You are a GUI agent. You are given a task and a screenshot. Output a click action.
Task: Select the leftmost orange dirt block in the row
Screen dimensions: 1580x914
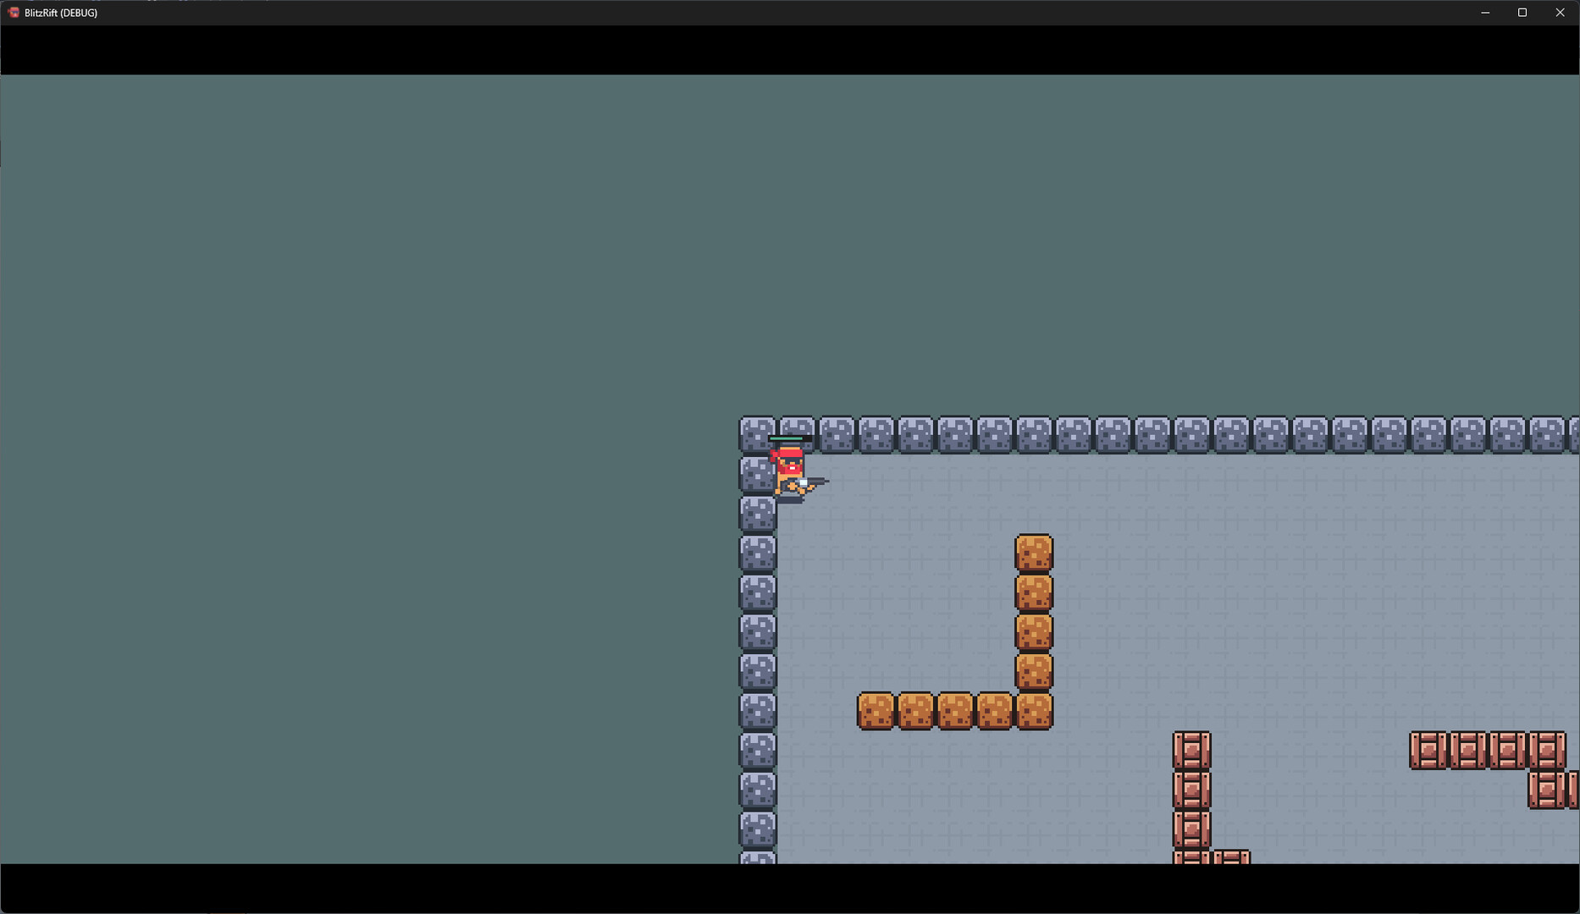pyautogui.click(x=876, y=711)
